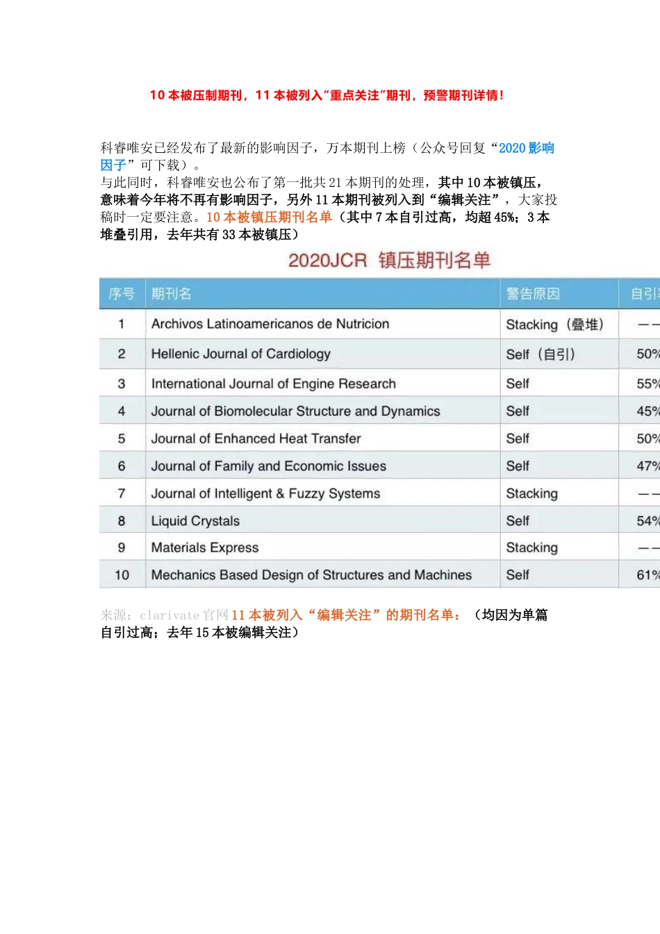
Task: Click "Mechanics Based Design of Structures" row
Action: point(311,575)
